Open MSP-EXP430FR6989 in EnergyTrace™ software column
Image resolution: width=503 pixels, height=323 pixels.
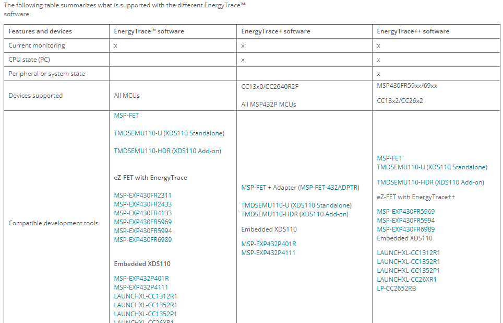click(143, 240)
